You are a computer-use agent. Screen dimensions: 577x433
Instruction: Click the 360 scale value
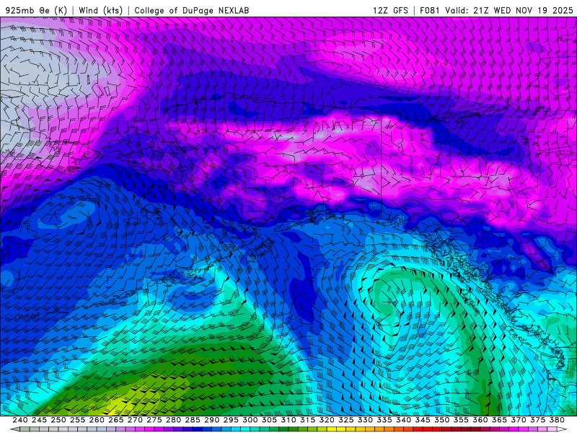point(480,420)
